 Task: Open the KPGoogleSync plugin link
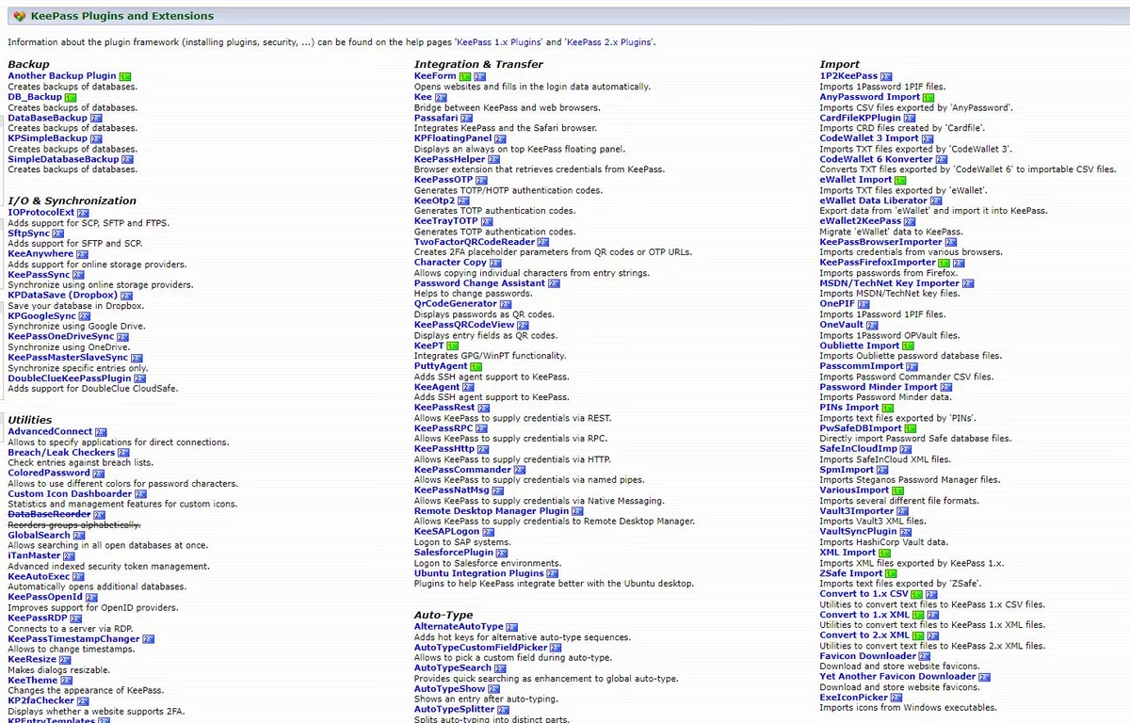(41, 315)
